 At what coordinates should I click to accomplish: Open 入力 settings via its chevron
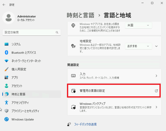156,76
